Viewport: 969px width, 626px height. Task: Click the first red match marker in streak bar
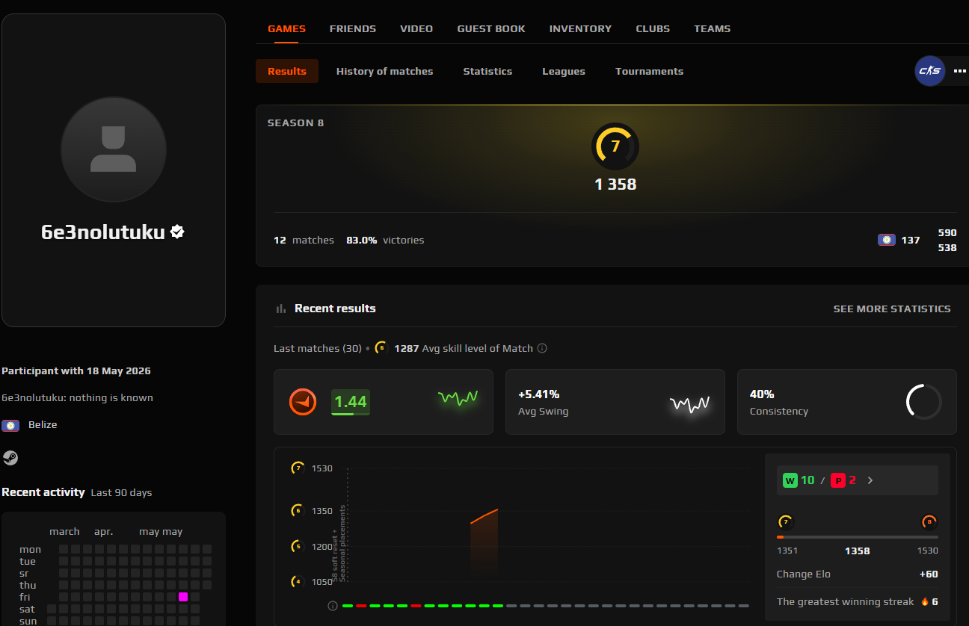360,606
